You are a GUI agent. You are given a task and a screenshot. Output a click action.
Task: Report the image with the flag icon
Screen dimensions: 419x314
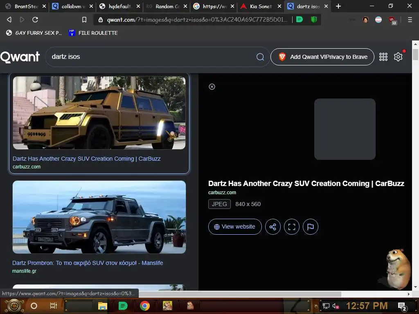[310, 227]
